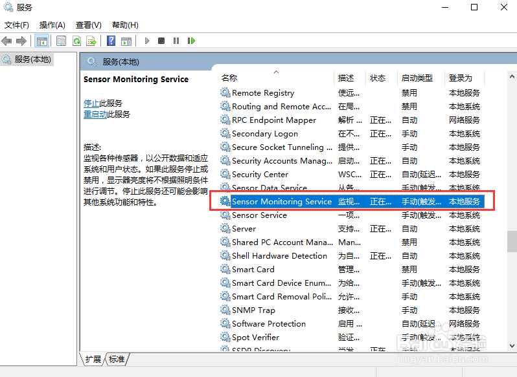
Task: Sort by the 状态 column header
Action: [382, 78]
